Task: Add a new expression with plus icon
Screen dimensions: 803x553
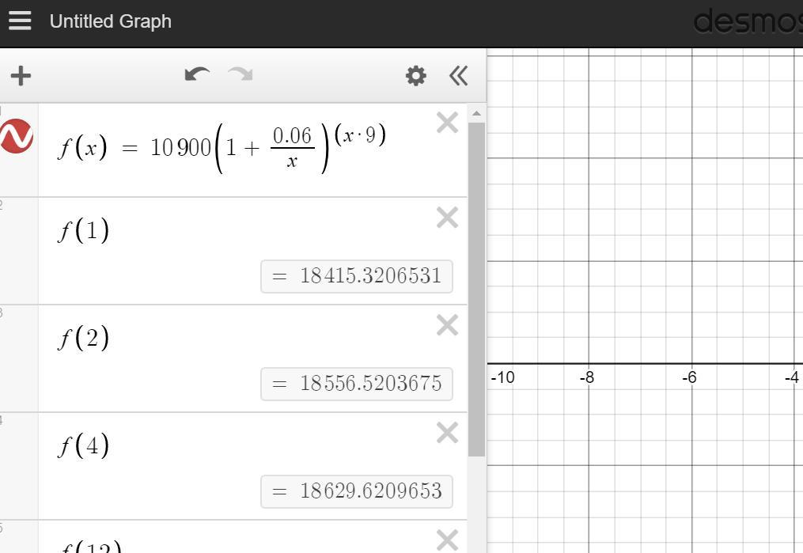Action: click(21, 76)
